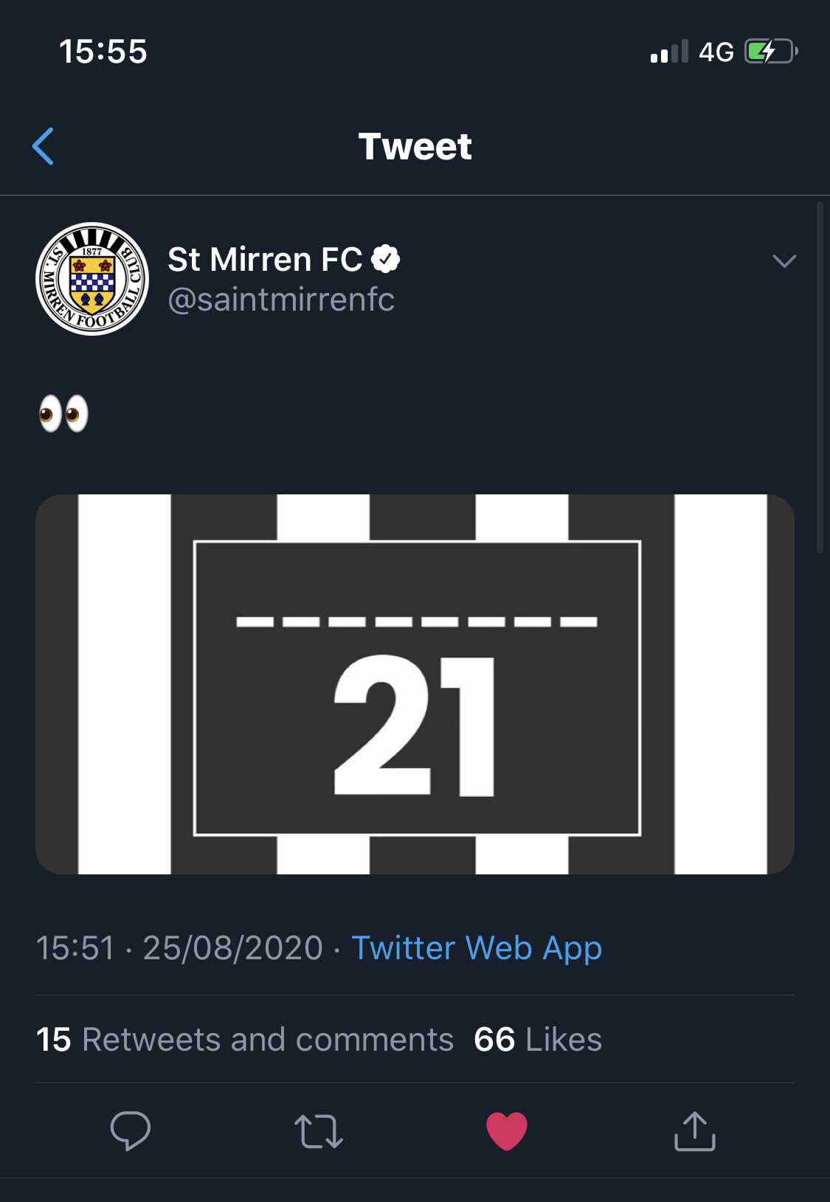
Task: Open the striped 21 image
Action: coord(415,684)
